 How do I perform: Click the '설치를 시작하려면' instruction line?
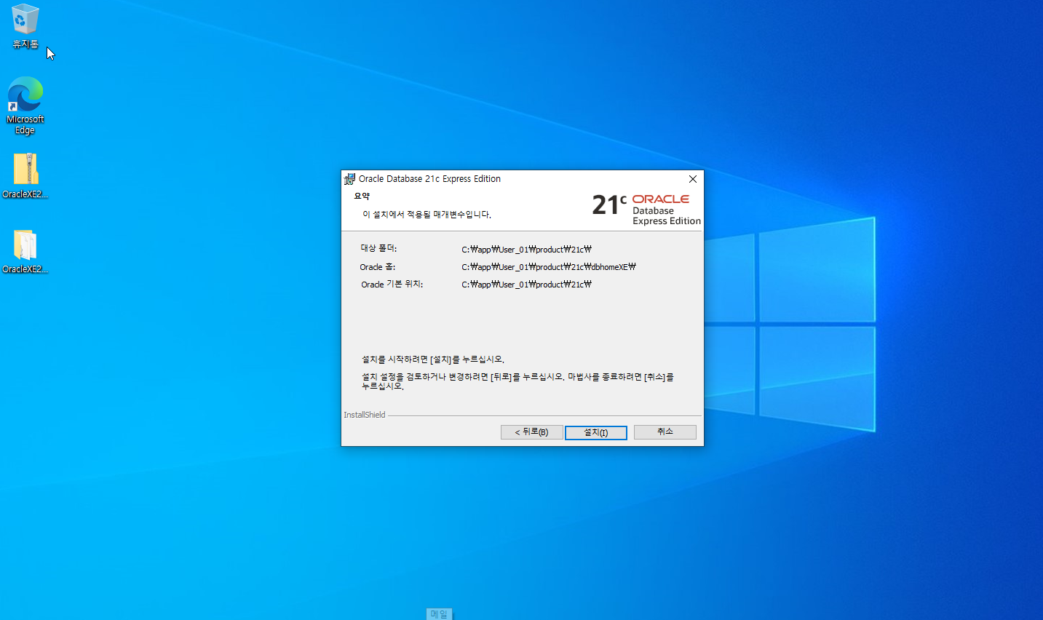[433, 359]
